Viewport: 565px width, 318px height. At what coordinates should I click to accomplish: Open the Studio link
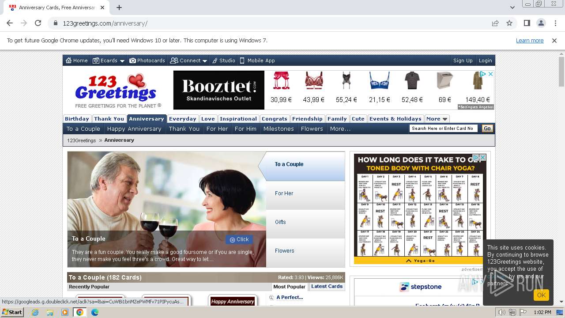tap(223, 61)
